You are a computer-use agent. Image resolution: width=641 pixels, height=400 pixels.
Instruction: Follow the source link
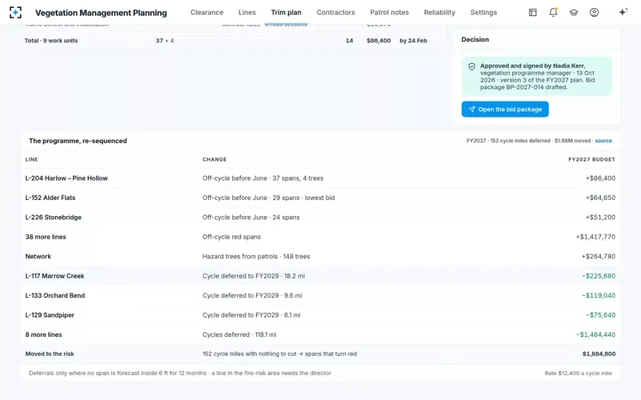(604, 141)
